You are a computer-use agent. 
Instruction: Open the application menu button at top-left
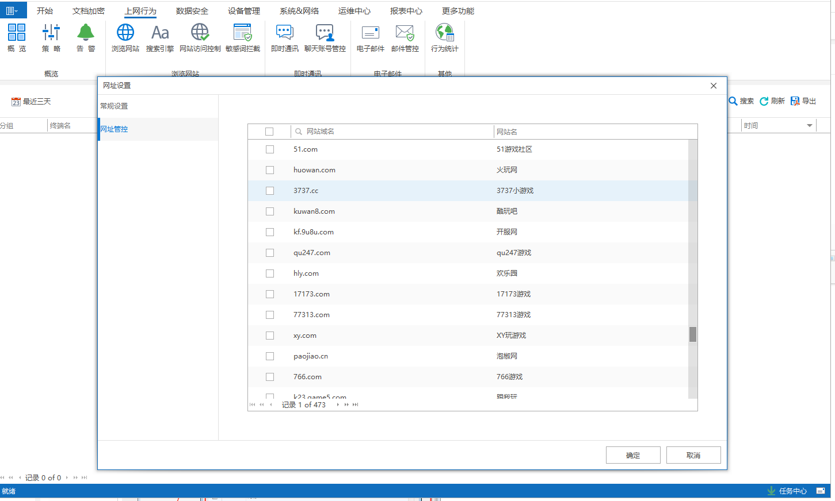pyautogui.click(x=13, y=10)
